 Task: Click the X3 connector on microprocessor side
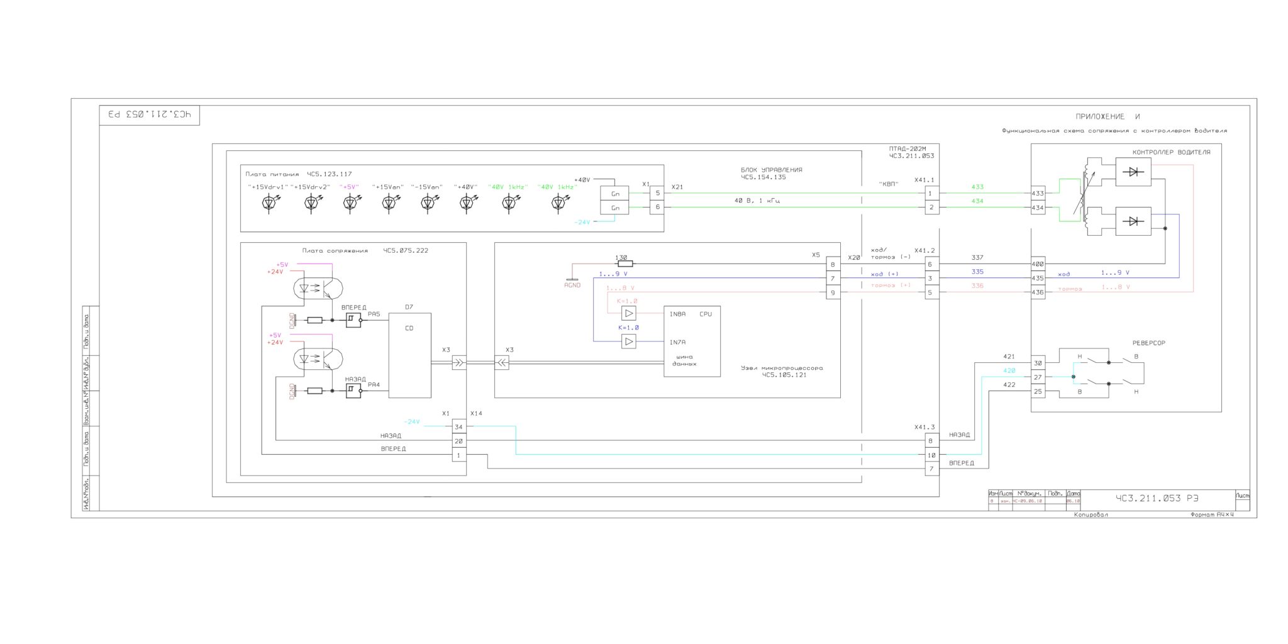[502, 362]
